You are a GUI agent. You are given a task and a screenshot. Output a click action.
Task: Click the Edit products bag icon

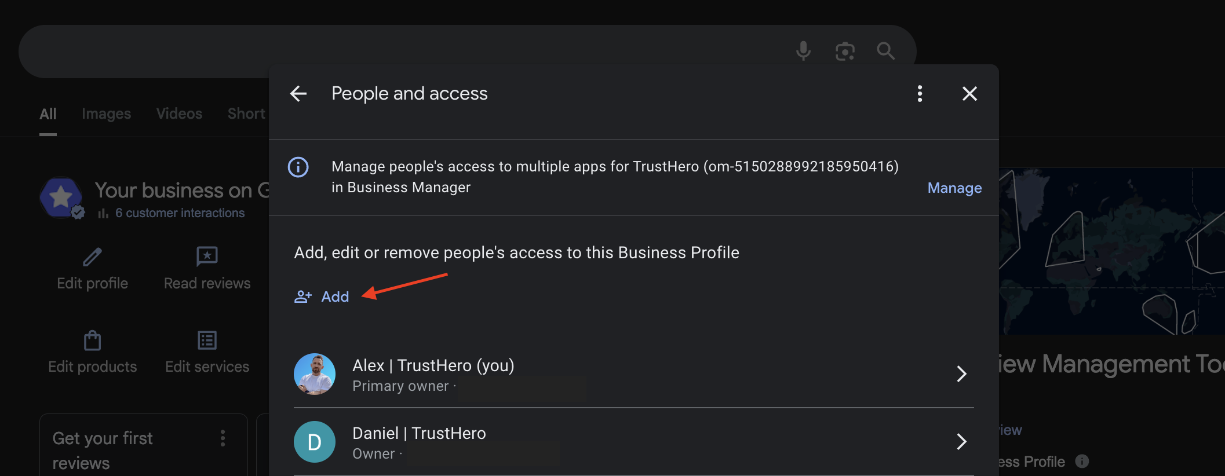pos(92,340)
